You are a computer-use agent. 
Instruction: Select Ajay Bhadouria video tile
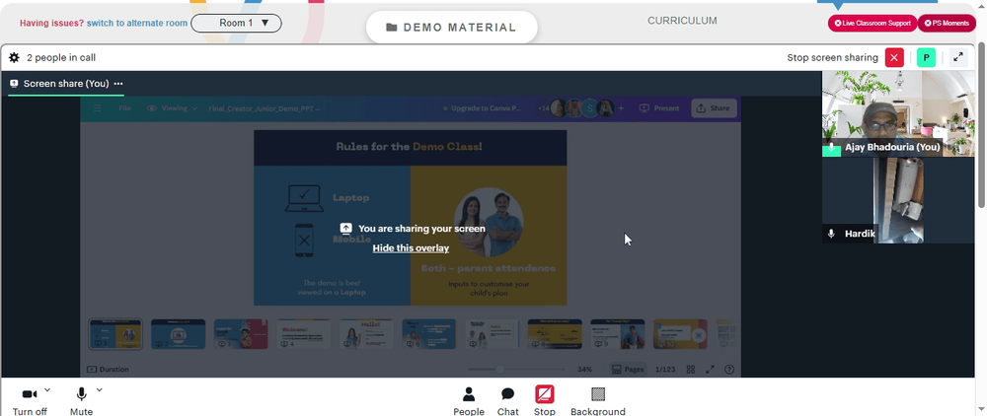tap(897, 113)
